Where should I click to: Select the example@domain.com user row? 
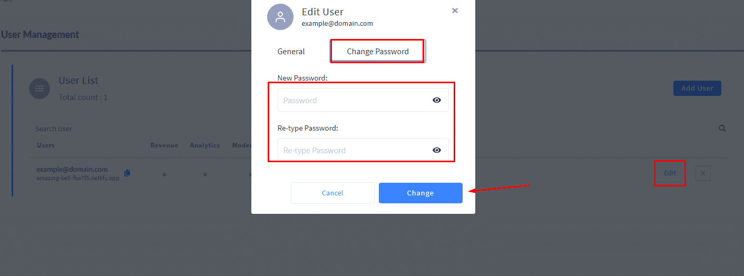[x=378, y=173]
